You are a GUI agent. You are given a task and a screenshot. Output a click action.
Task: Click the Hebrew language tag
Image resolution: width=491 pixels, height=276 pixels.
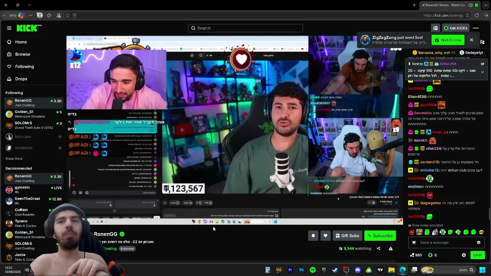click(127, 249)
